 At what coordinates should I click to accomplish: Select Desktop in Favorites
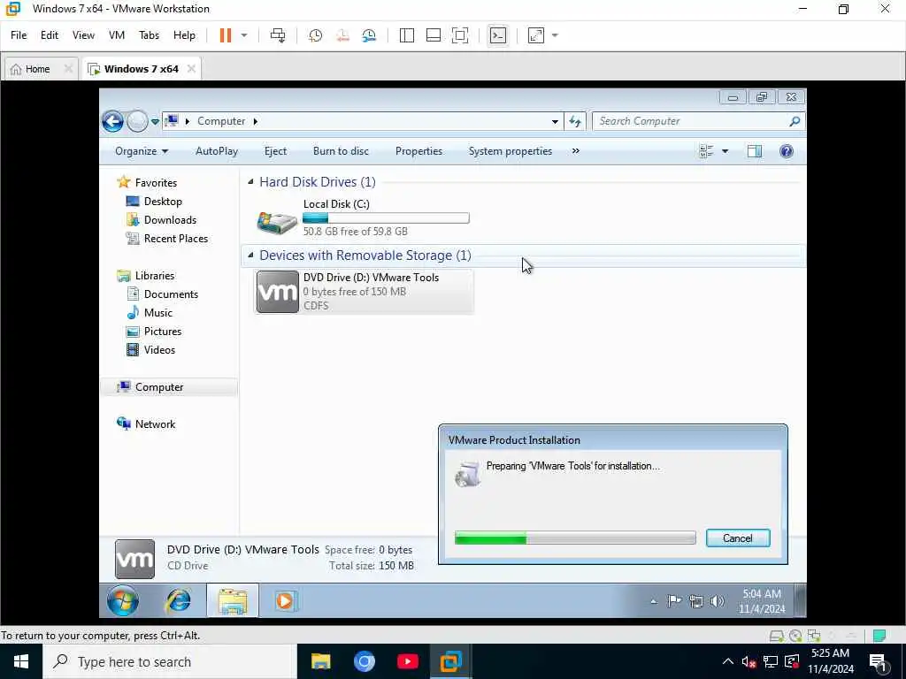[163, 202]
